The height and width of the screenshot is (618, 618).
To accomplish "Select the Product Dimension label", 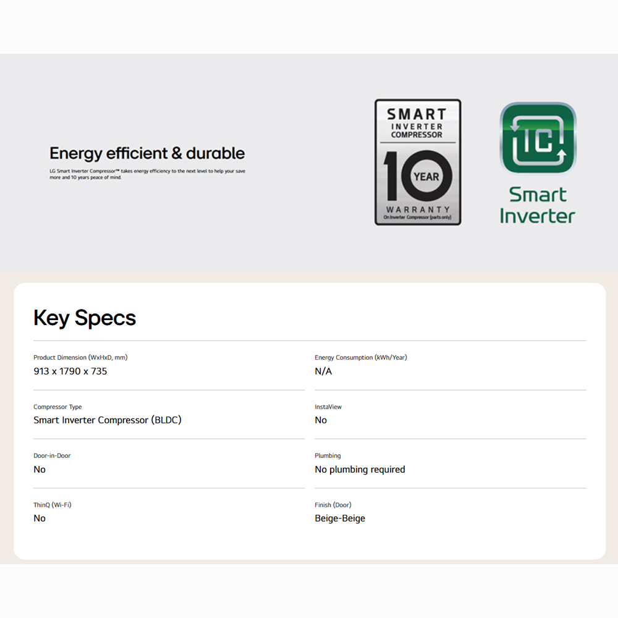I will coord(80,357).
